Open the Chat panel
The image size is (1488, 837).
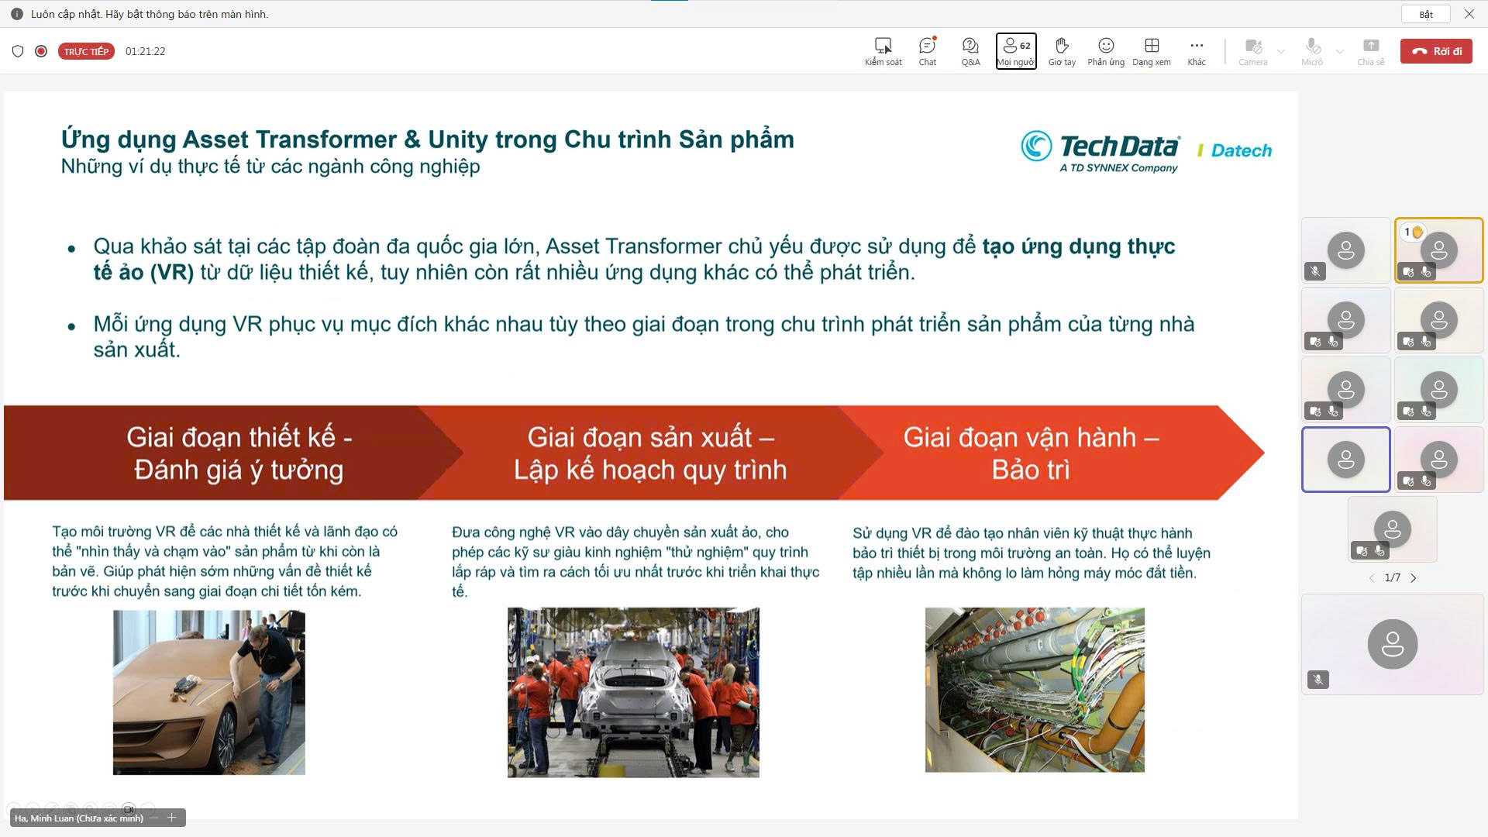pos(927,51)
